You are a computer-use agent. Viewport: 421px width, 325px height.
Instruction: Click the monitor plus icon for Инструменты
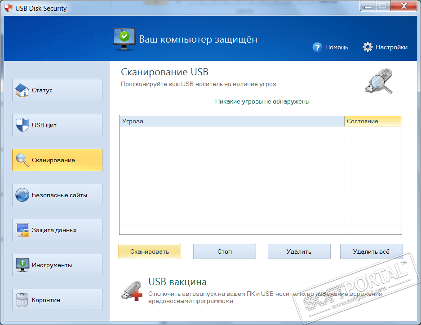coord(22,265)
